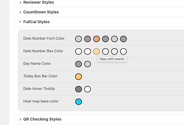The image size is (184, 125).
Task: Choose the light gray Day Name Color swatch
Action: [88, 64]
